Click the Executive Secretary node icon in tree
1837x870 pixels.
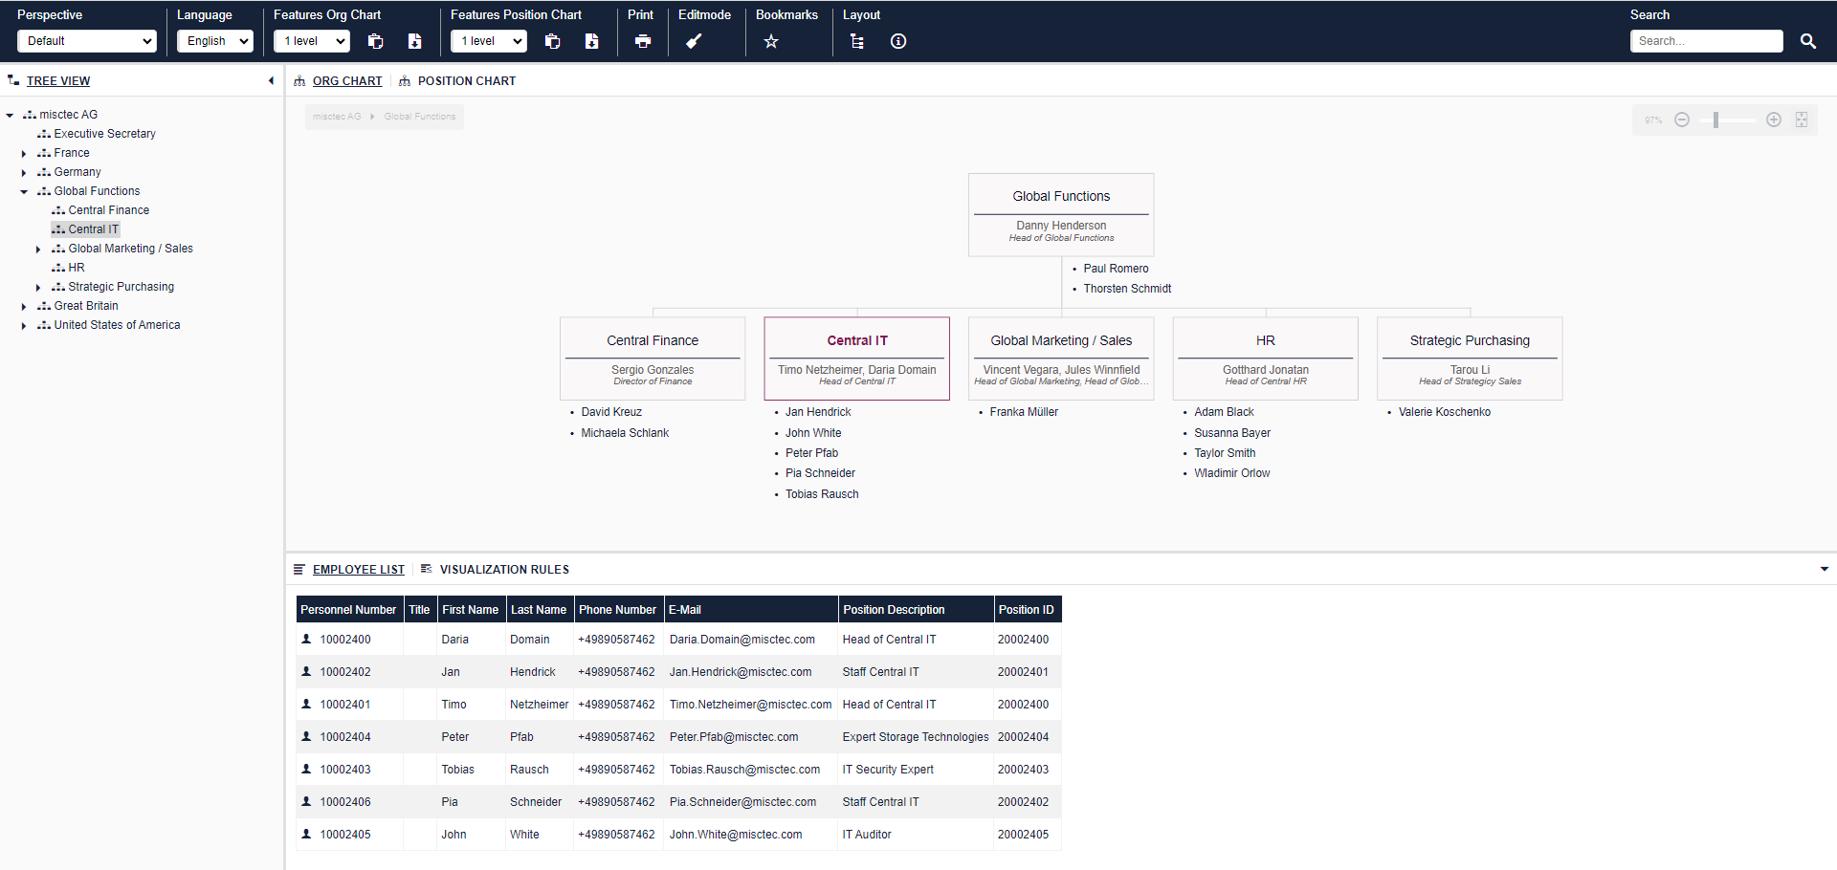coord(44,134)
